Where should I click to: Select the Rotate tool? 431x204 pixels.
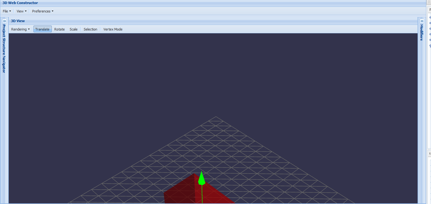(x=59, y=29)
